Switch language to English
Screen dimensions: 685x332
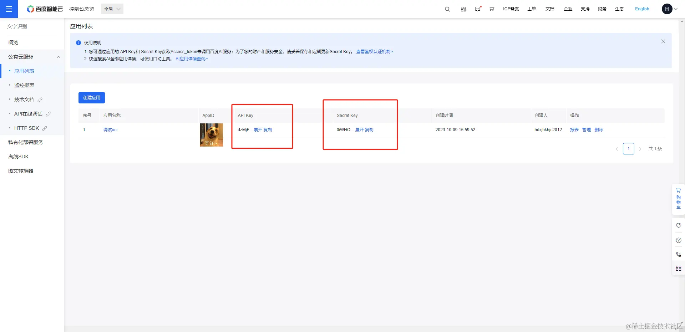click(642, 9)
